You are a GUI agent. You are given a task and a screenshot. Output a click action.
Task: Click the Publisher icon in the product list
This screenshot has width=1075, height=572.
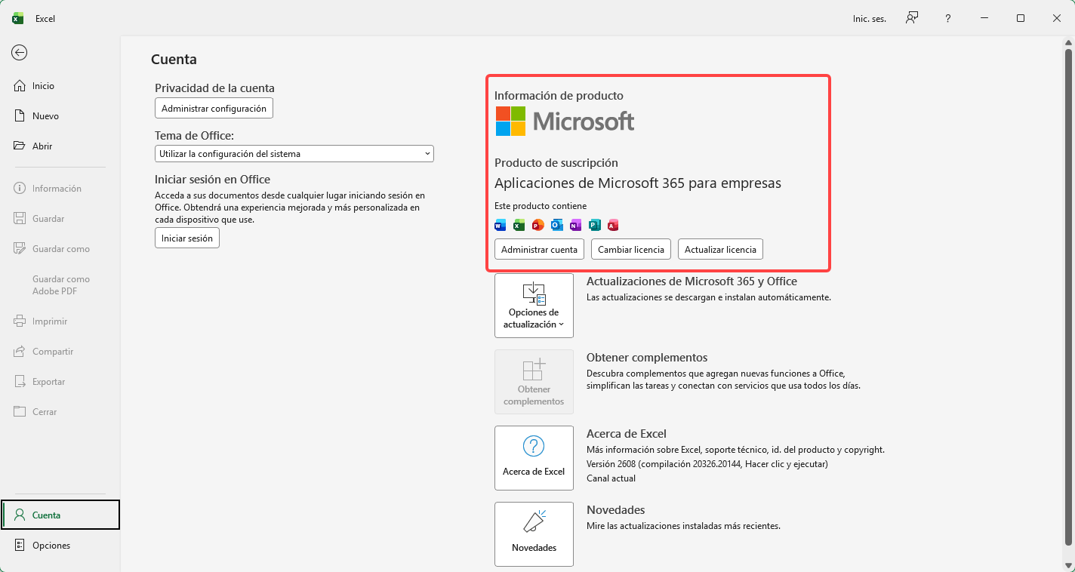coord(594,225)
